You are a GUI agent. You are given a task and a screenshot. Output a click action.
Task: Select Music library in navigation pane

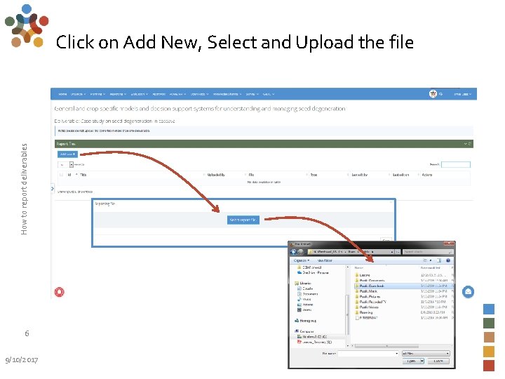pyautogui.click(x=304, y=299)
